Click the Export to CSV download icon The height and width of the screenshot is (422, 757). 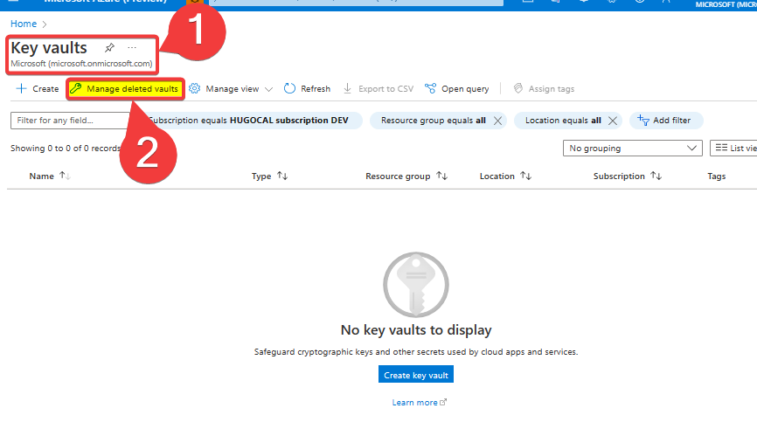348,89
